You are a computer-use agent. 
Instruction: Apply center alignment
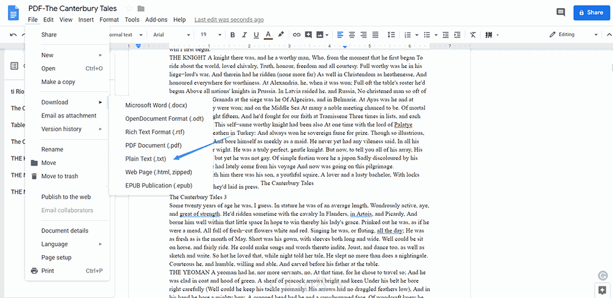click(352, 35)
